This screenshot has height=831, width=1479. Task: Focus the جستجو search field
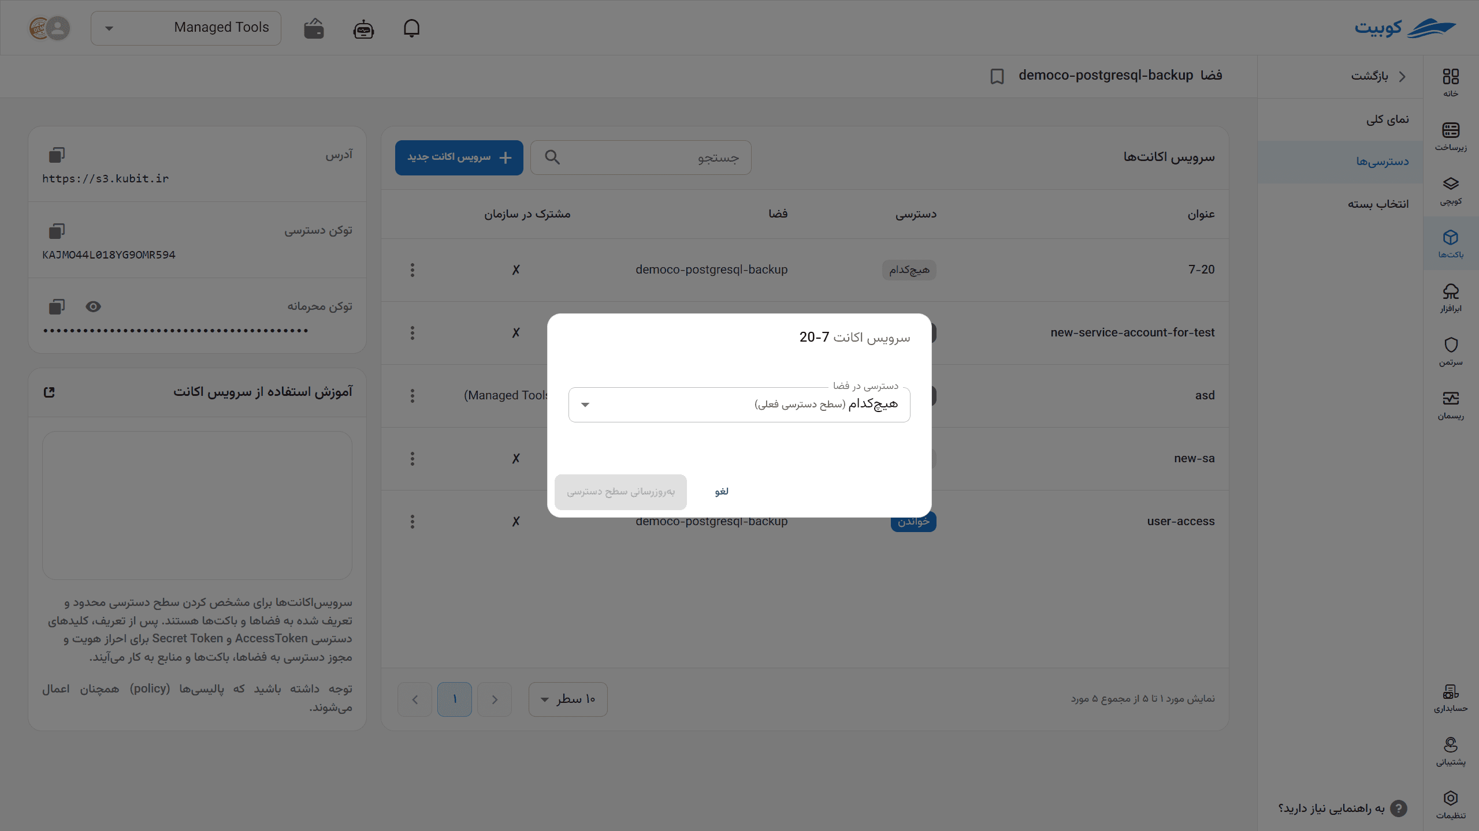[x=641, y=158]
